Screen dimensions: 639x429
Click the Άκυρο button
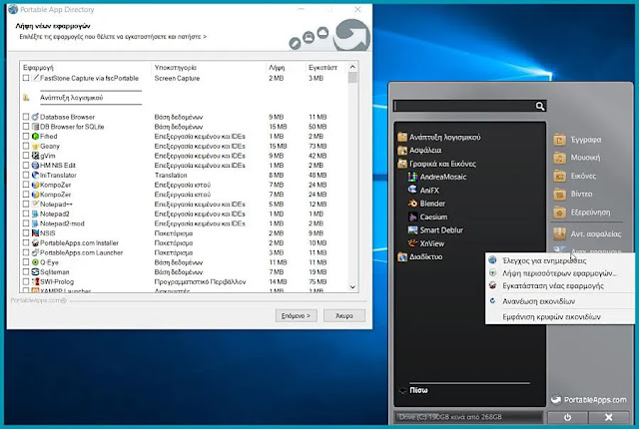tap(344, 315)
